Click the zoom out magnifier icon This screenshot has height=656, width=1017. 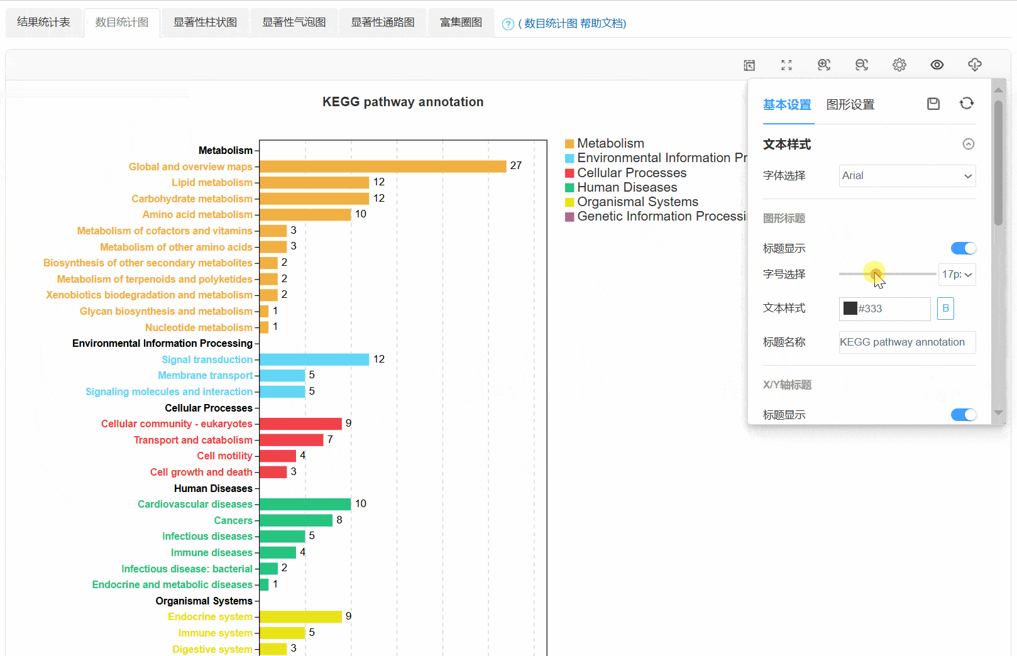coord(862,65)
